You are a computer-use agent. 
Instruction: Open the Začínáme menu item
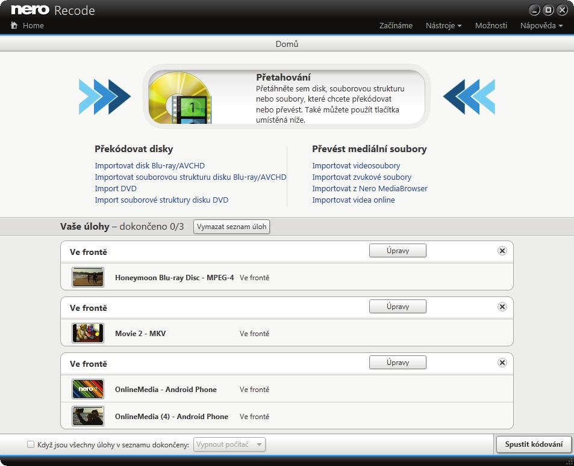(396, 26)
